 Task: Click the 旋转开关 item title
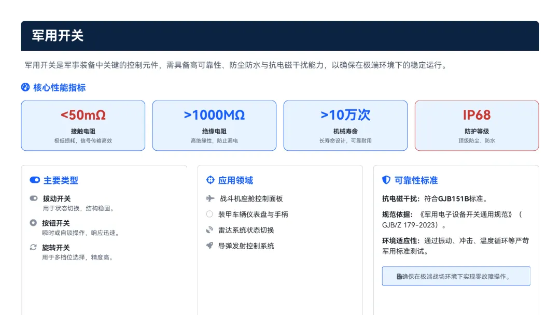tap(56, 248)
